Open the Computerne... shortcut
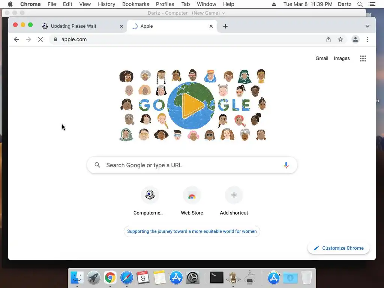384x288 pixels. [x=150, y=201]
